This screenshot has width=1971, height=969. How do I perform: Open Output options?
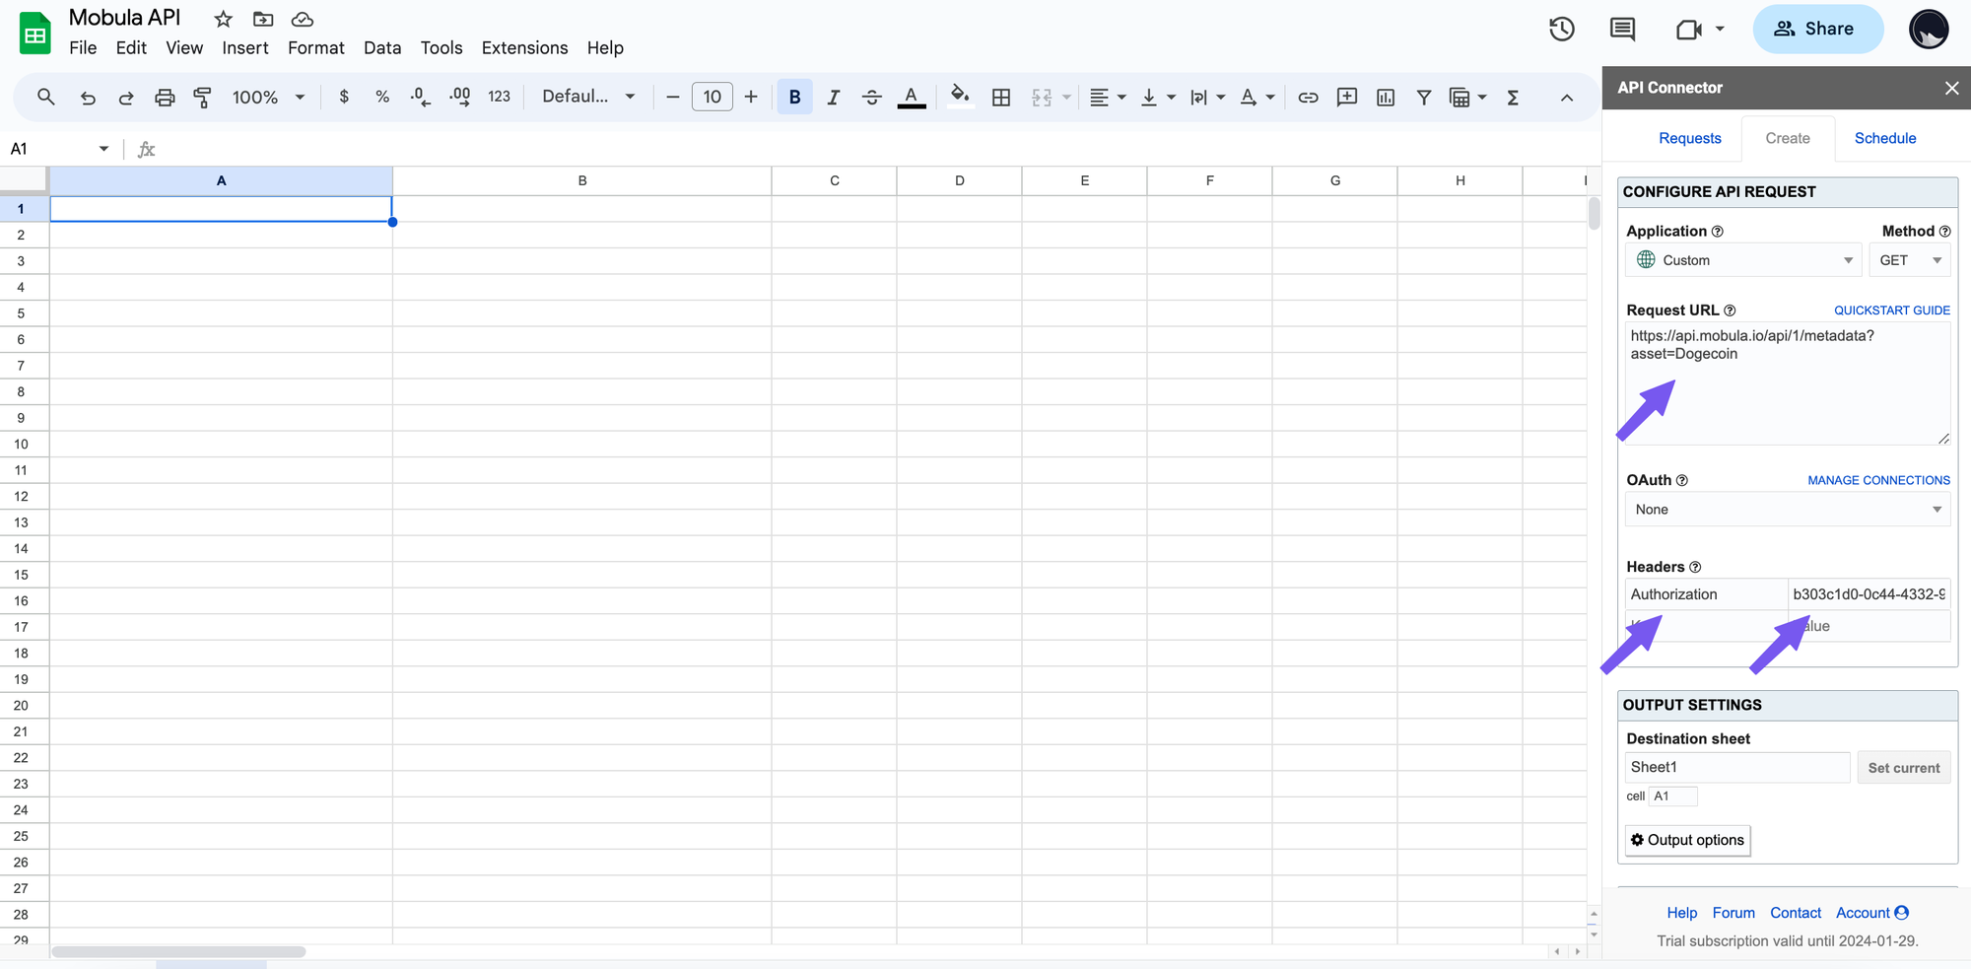pyautogui.click(x=1687, y=840)
